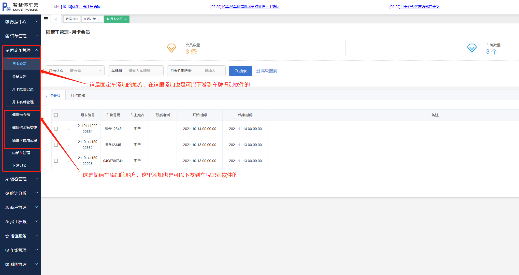Switch to the 月卡审核 tab
Screen dimensions: 519x275
78,95
